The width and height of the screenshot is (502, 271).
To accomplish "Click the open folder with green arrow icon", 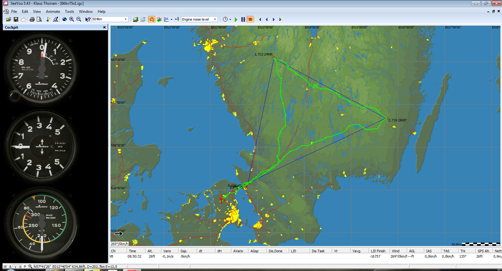I will [x=136, y=19].
